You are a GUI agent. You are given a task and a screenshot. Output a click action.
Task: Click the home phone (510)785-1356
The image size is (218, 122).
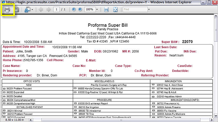point(33,60)
